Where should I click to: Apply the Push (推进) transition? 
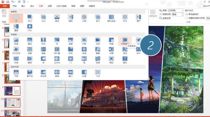57,18
